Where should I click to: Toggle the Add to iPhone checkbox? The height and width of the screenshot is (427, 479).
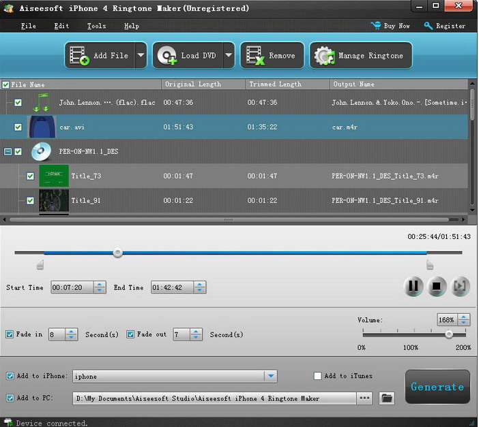pyautogui.click(x=10, y=376)
